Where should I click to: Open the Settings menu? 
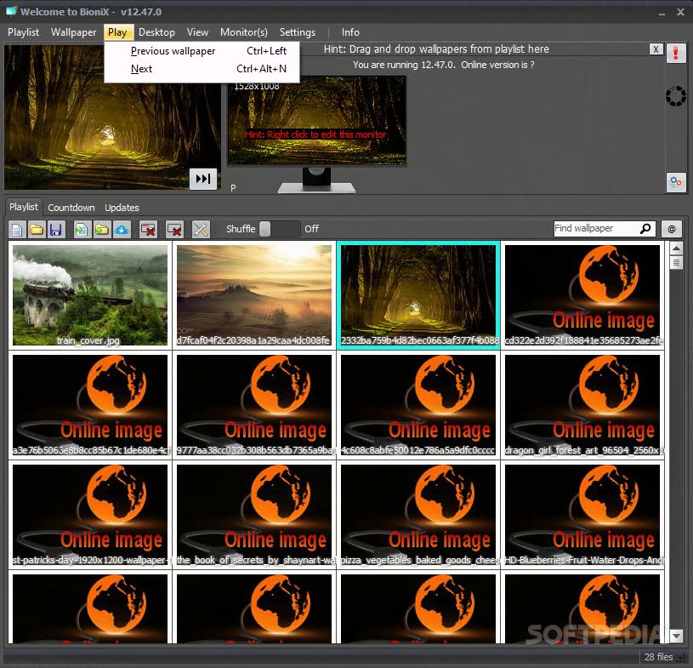[x=298, y=32]
